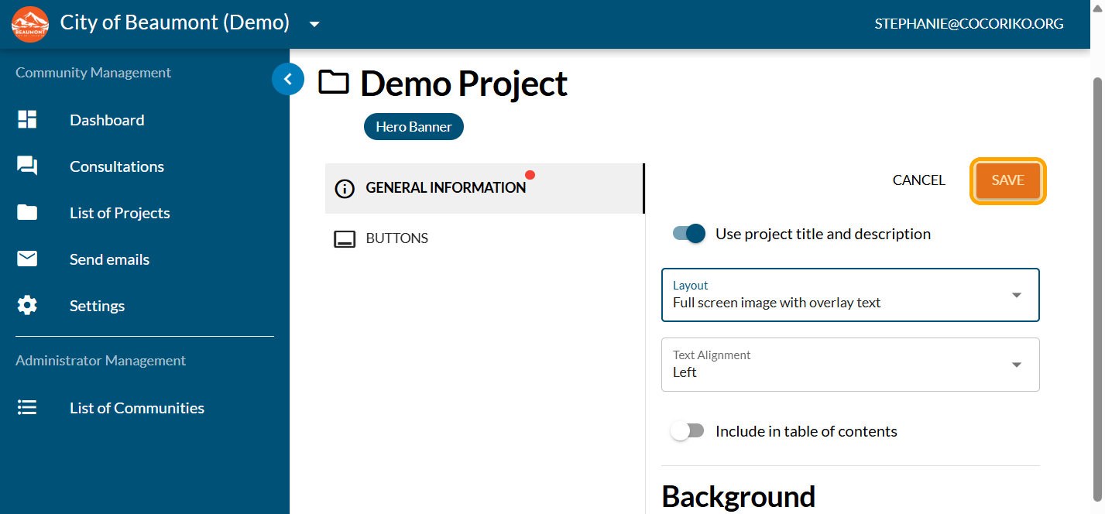Open the Layout dropdown
This screenshot has height=514, width=1105.
click(849, 295)
